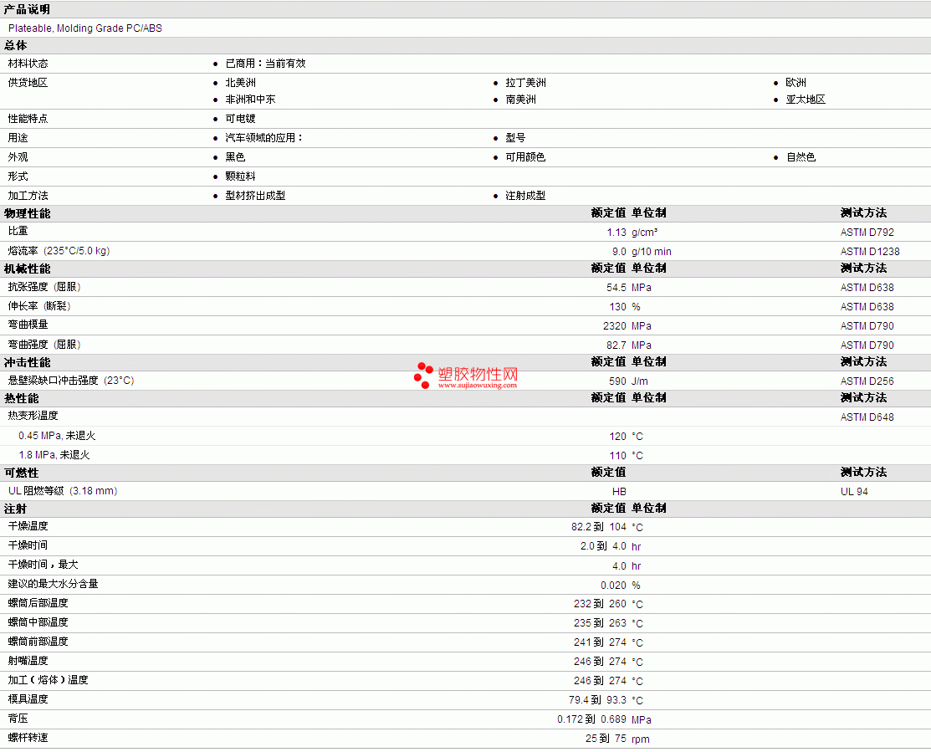
Task: Select the 模具温度 row label
Action: (x=28, y=699)
